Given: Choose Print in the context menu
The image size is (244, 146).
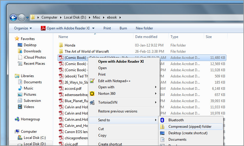Looking at the screenshot, I should [102, 74].
